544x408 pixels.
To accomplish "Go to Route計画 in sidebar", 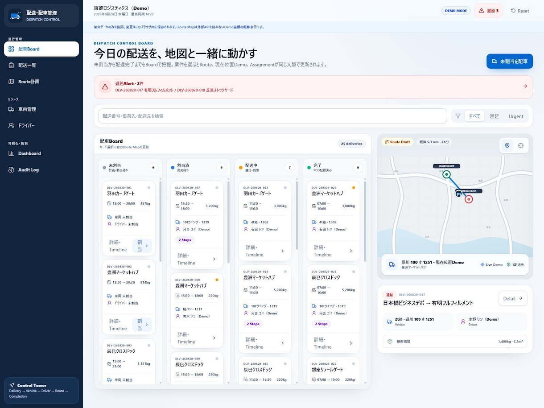I will (41, 82).
